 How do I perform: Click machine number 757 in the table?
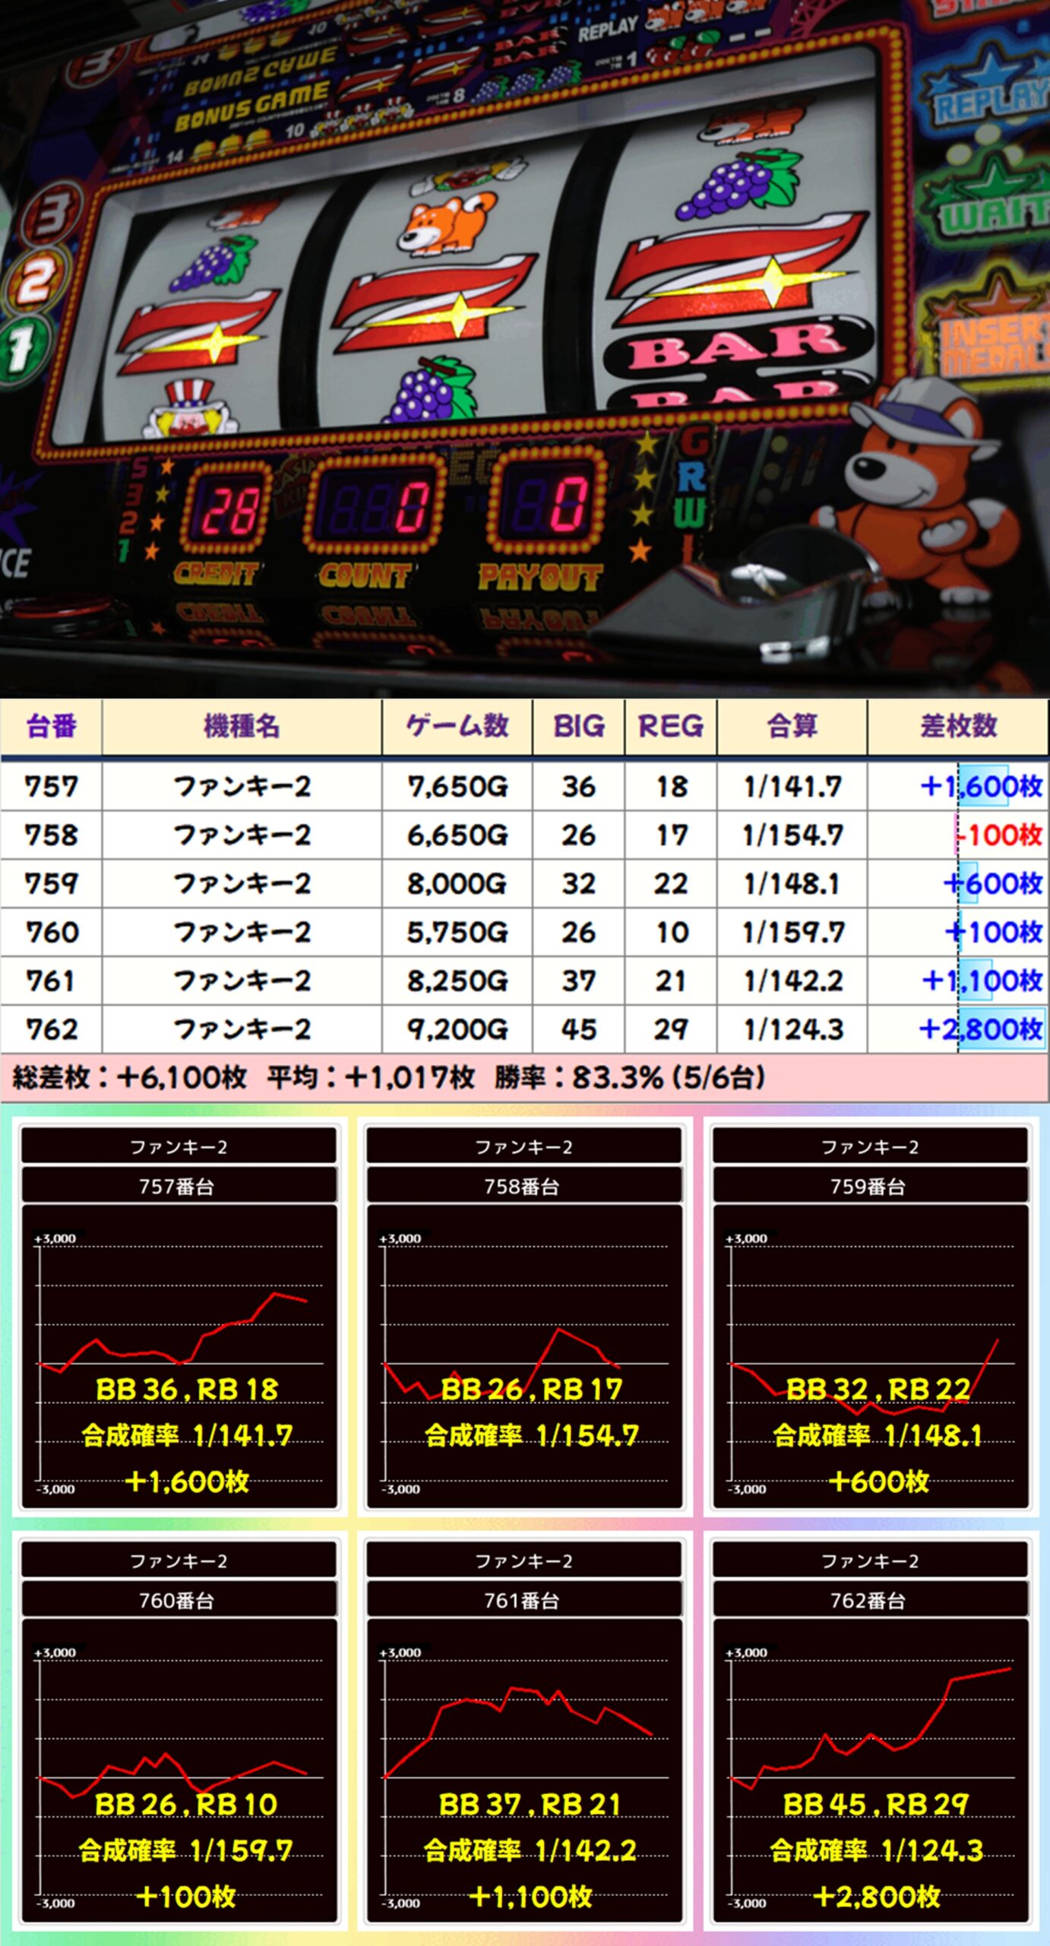[x=51, y=787]
